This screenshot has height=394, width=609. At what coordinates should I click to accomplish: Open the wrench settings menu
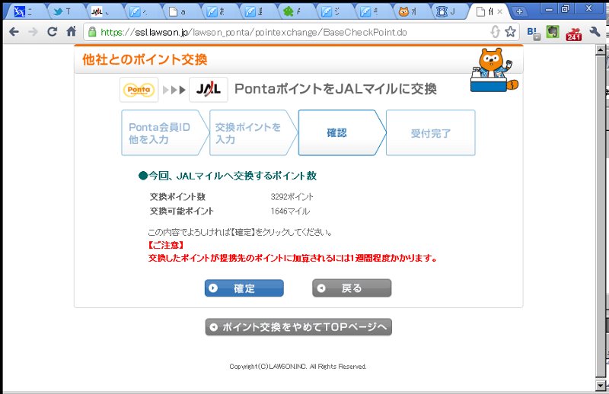pyautogui.click(x=595, y=32)
